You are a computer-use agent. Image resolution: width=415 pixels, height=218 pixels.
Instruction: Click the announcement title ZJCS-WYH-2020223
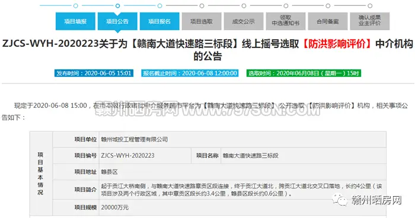(x=207, y=50)
